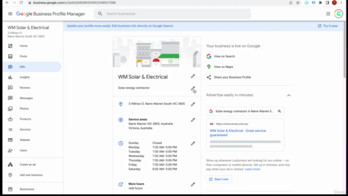Screen dimensions: 348x196
Task: Click the Google Ads logo icon
Action: click(x=10, y=164)
